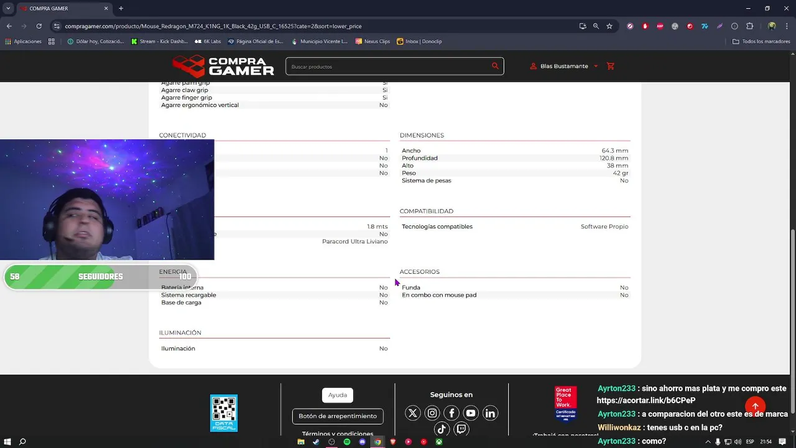Open the Dólar hoy bookmark
Image resolution: width=796 pixels, height=448 pixels.
pyautogui.click(x=95, y=42)
